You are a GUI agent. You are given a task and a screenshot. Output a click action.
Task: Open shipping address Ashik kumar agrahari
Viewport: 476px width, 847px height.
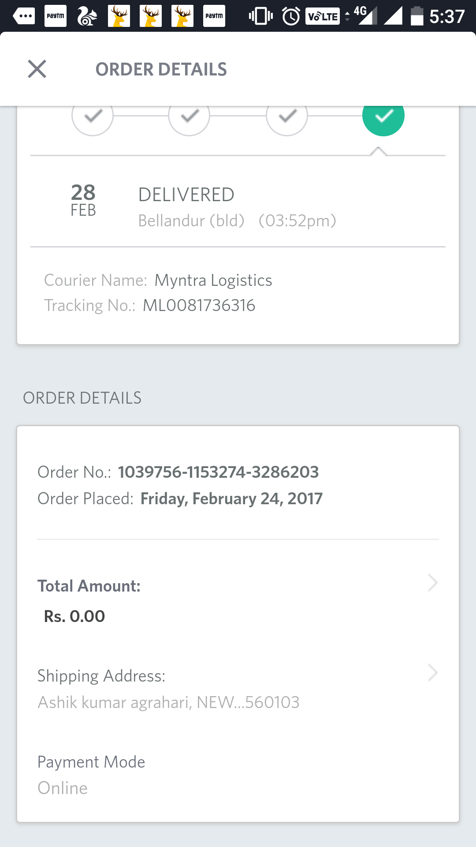coord(168,702)
